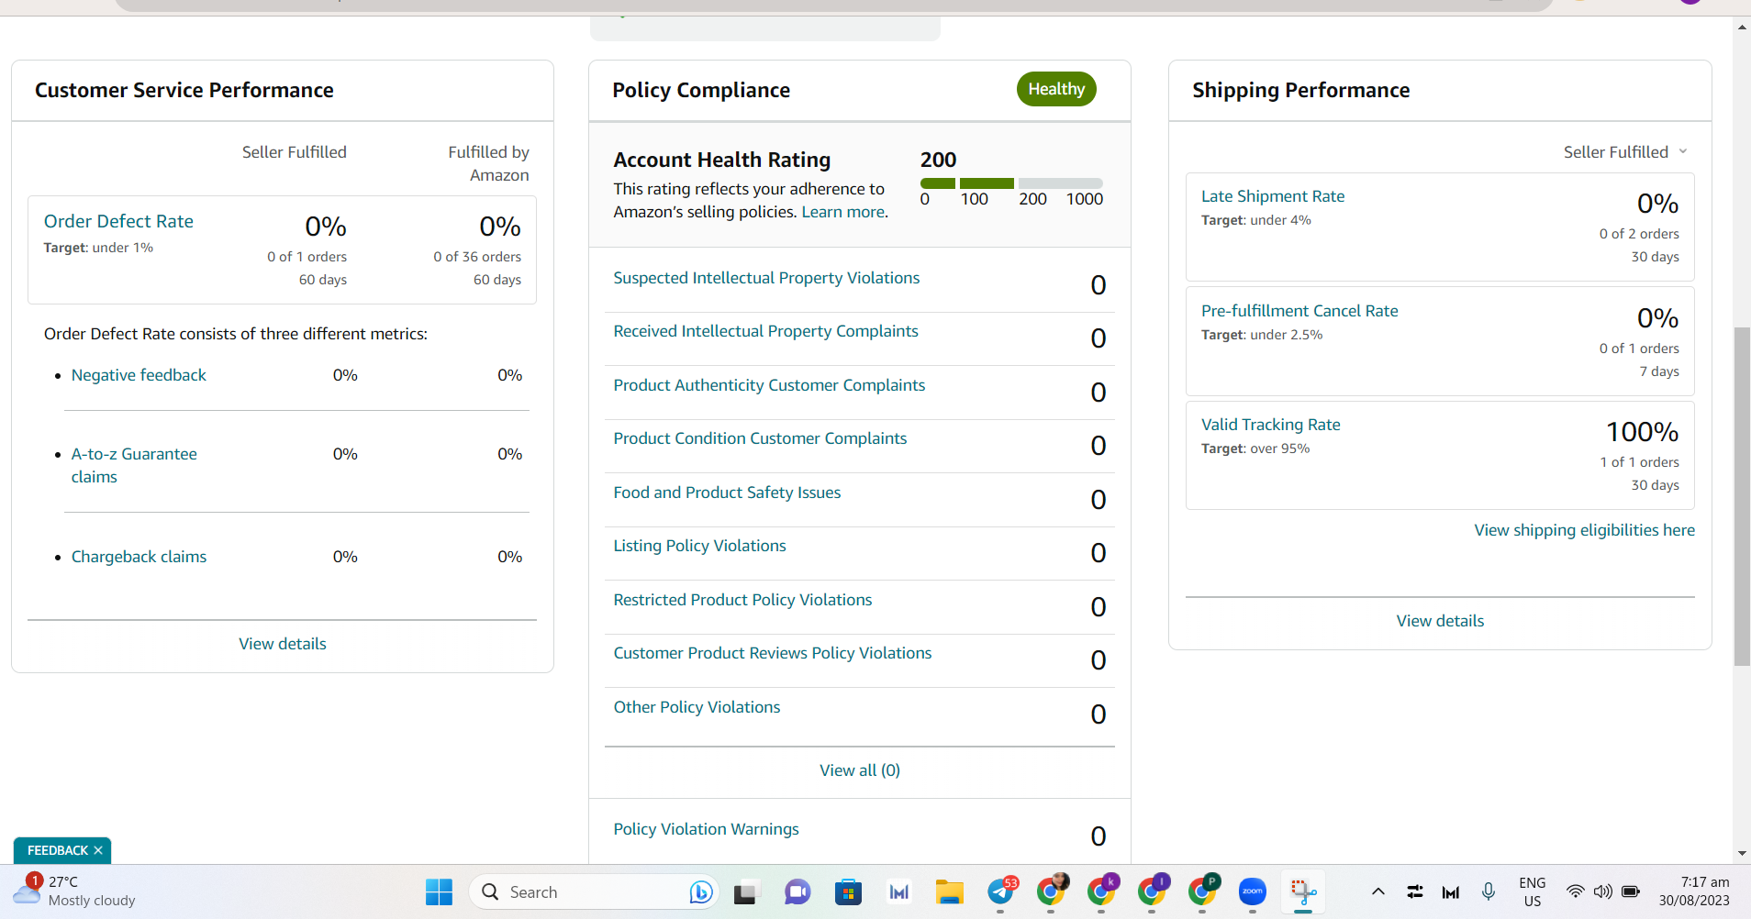The width and height of the screenshot is (1751, 919).
Task: Open Policy Violation Warnings
Action: (706, 829)
